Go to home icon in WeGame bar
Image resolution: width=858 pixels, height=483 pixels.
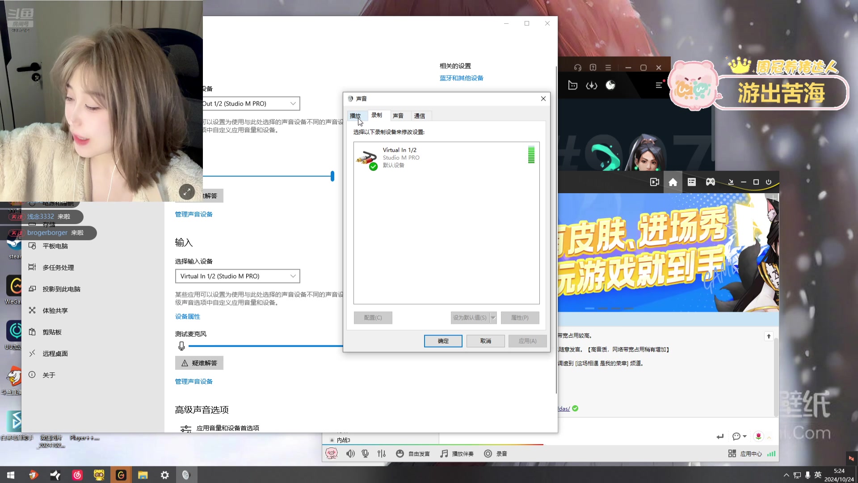coord(673,182)
